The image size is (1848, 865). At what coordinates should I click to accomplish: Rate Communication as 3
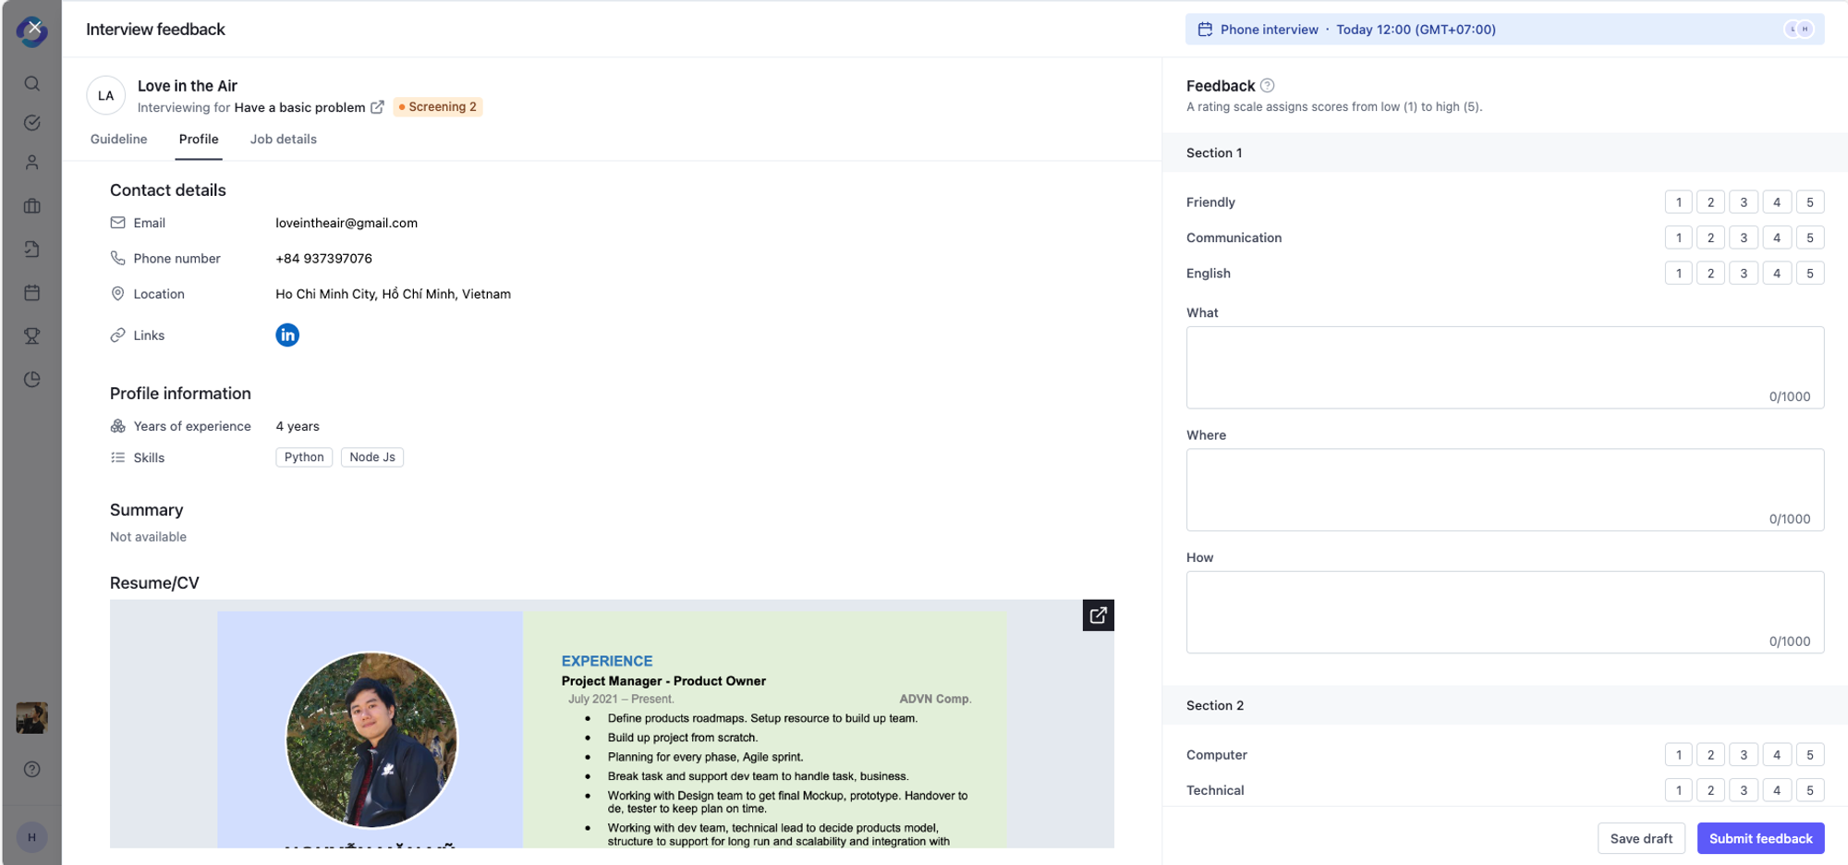tap(1743, 238)
